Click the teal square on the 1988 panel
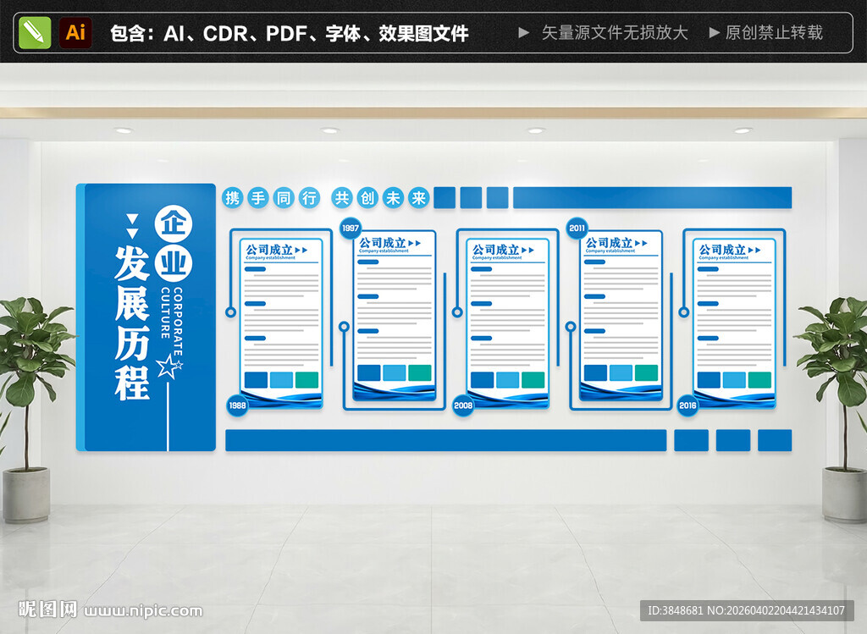 coord(306,380)
